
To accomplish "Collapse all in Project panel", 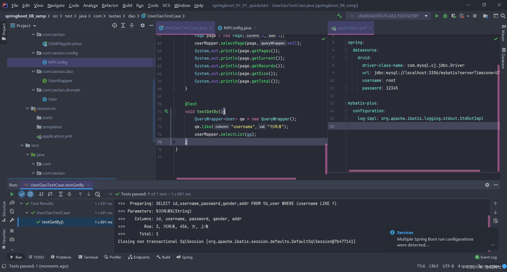I will click(132, 25).
